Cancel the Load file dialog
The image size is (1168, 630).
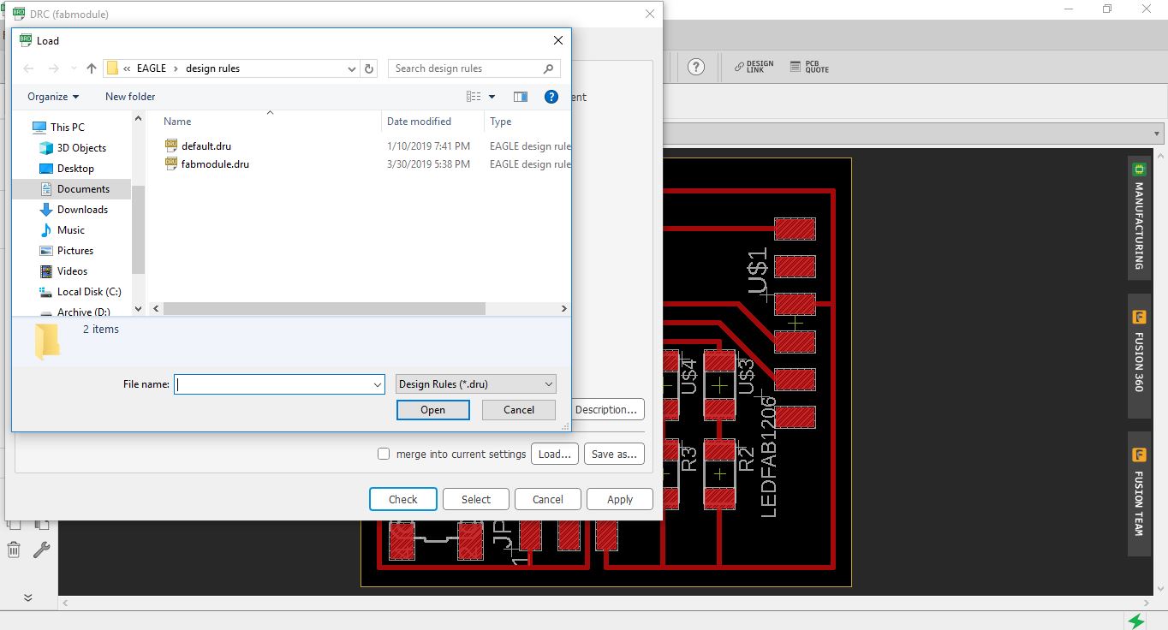[519, 410]
